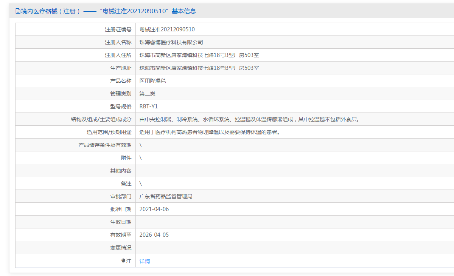Click the lightbulb icon beside 注
Screen dimensions: 454x276
tap(123, 261)
